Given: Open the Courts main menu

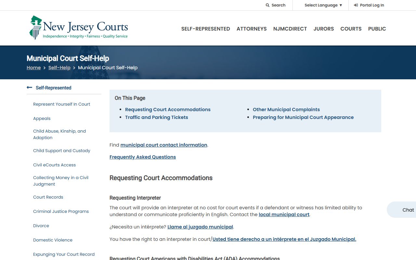Looking at the screenshot, I should [351, 29].
